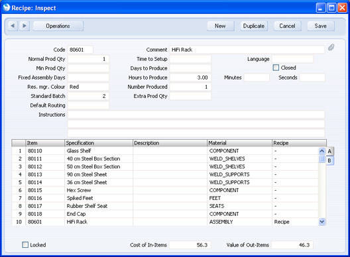Viewport: 350px width, 257px height.
Task: Click the Material column header
Action: pos(239,143)
